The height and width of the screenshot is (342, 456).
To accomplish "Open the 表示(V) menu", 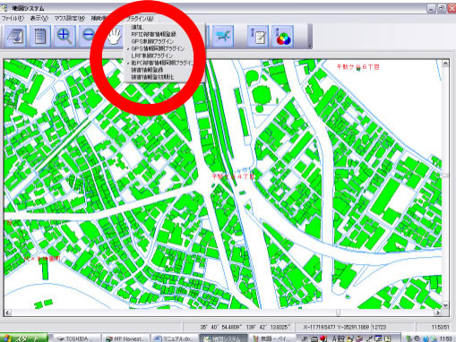I will pyautogui.click(x=39, y=19).
